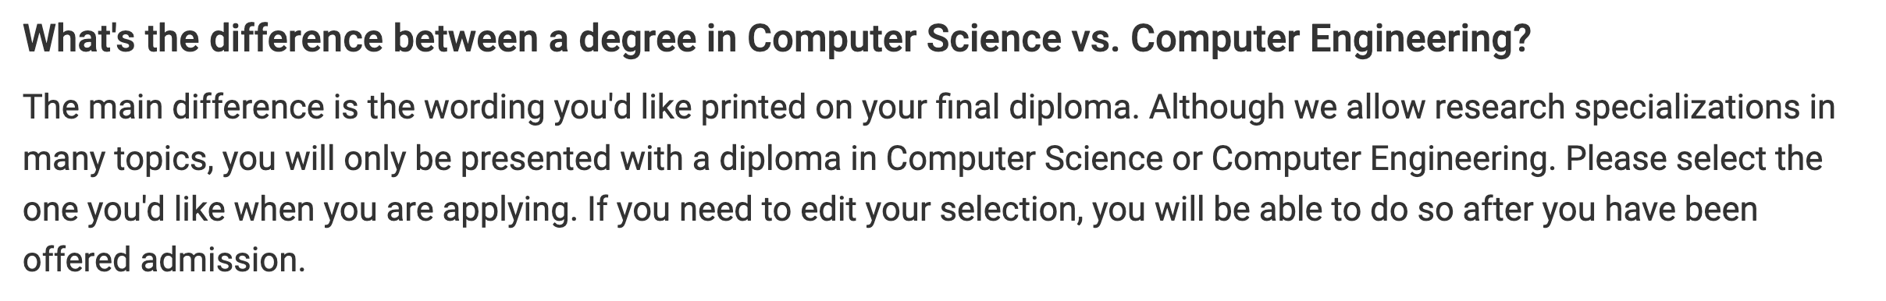
Task: Click 'Computer Engineering?' at the heading's end
Action: pos(1330,41)
